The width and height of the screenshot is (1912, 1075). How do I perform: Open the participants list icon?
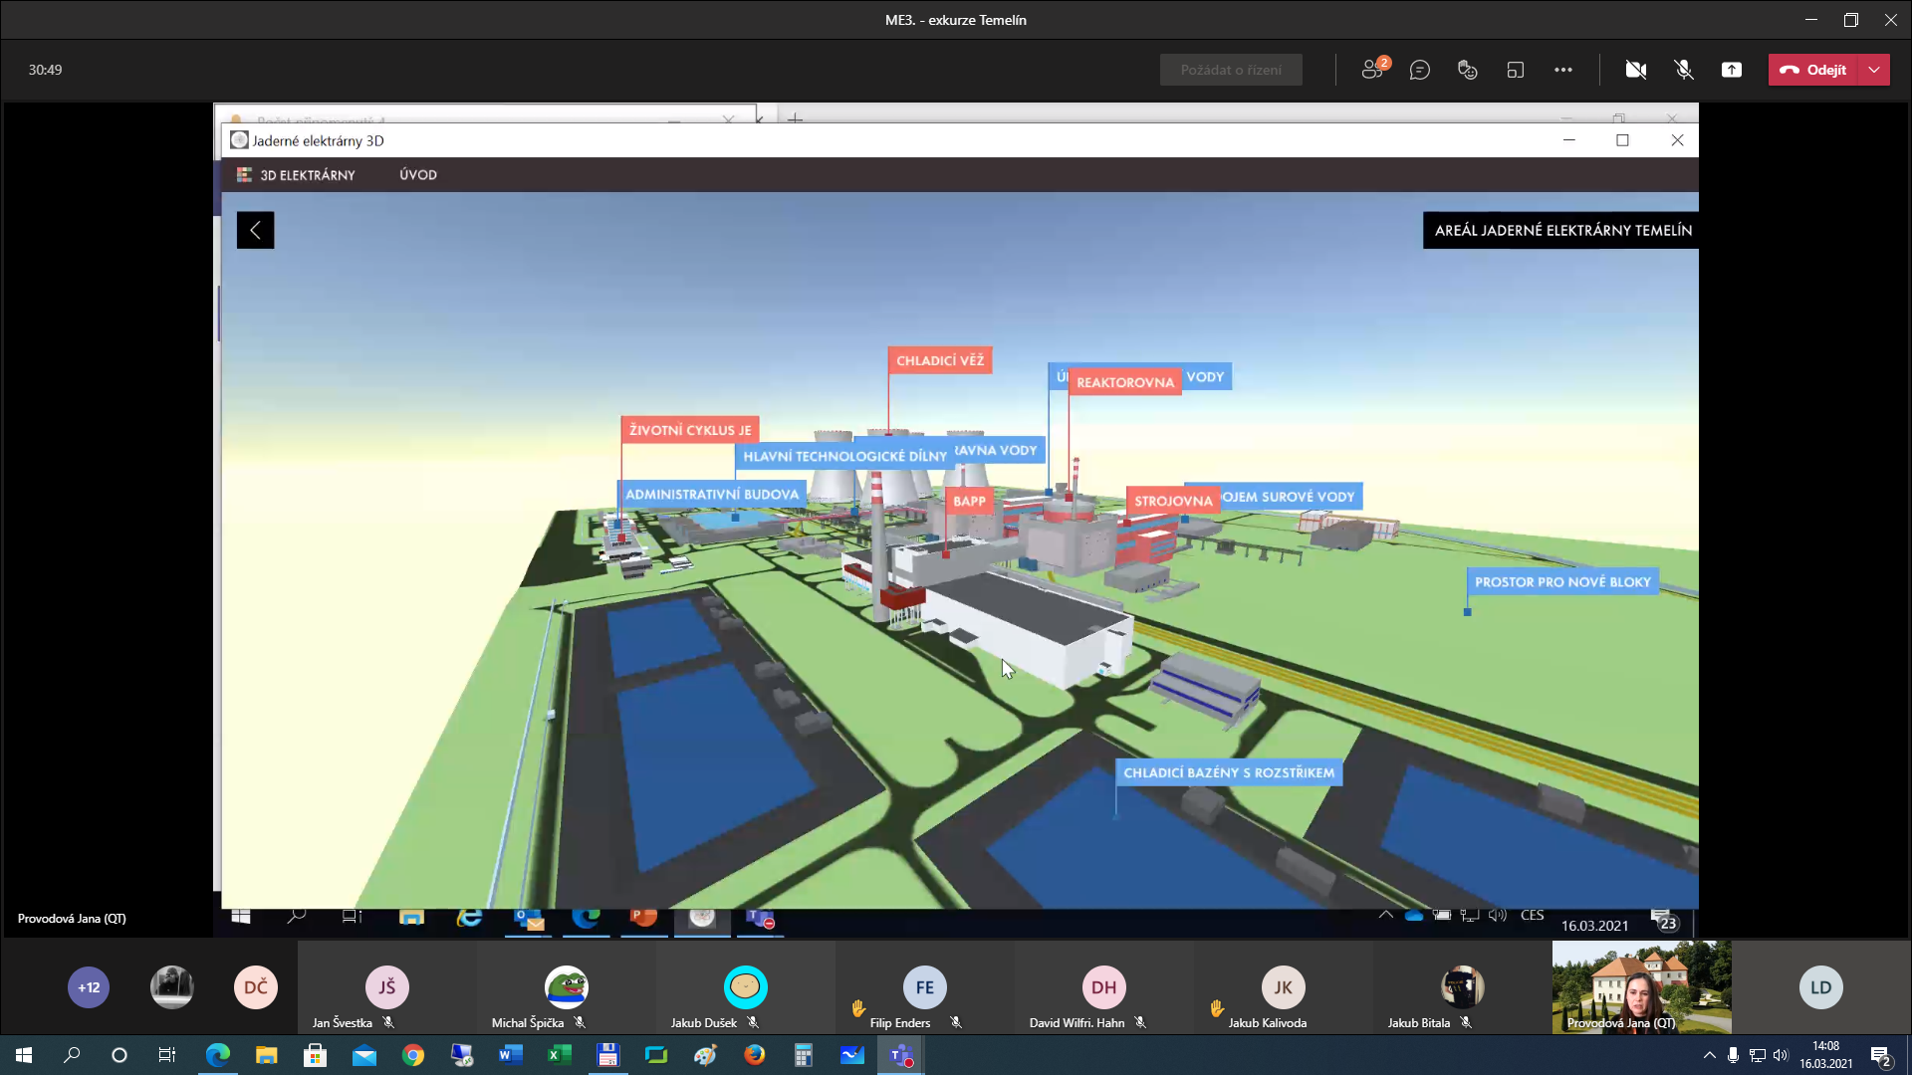tap(1373, 70)
